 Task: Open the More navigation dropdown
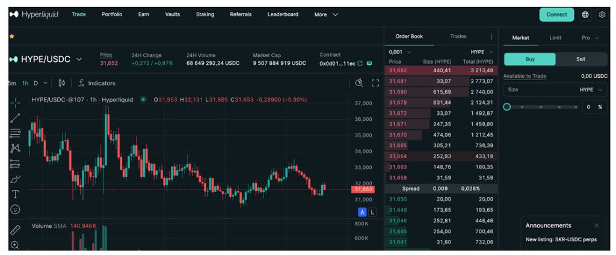pos(326,14)
